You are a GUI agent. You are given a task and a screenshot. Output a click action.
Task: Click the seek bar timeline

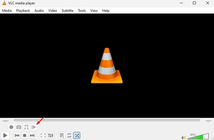point(107,120)
